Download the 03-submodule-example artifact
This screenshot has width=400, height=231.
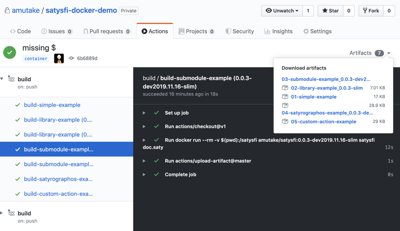326,79
